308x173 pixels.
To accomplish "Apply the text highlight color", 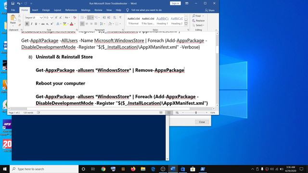I will click(64, 24).
